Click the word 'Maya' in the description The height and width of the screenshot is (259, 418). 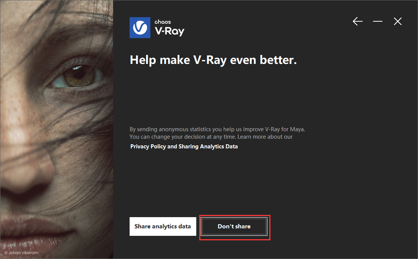(x=297, y=129)
